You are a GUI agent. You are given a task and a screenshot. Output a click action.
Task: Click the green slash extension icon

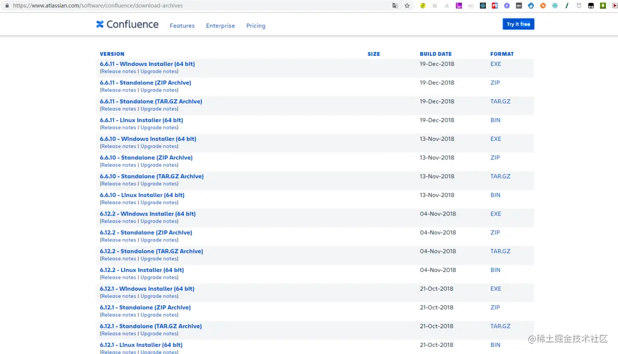(567, 5)
